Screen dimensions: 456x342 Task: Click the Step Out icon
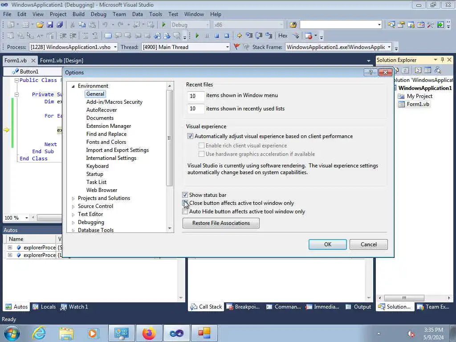269,36
